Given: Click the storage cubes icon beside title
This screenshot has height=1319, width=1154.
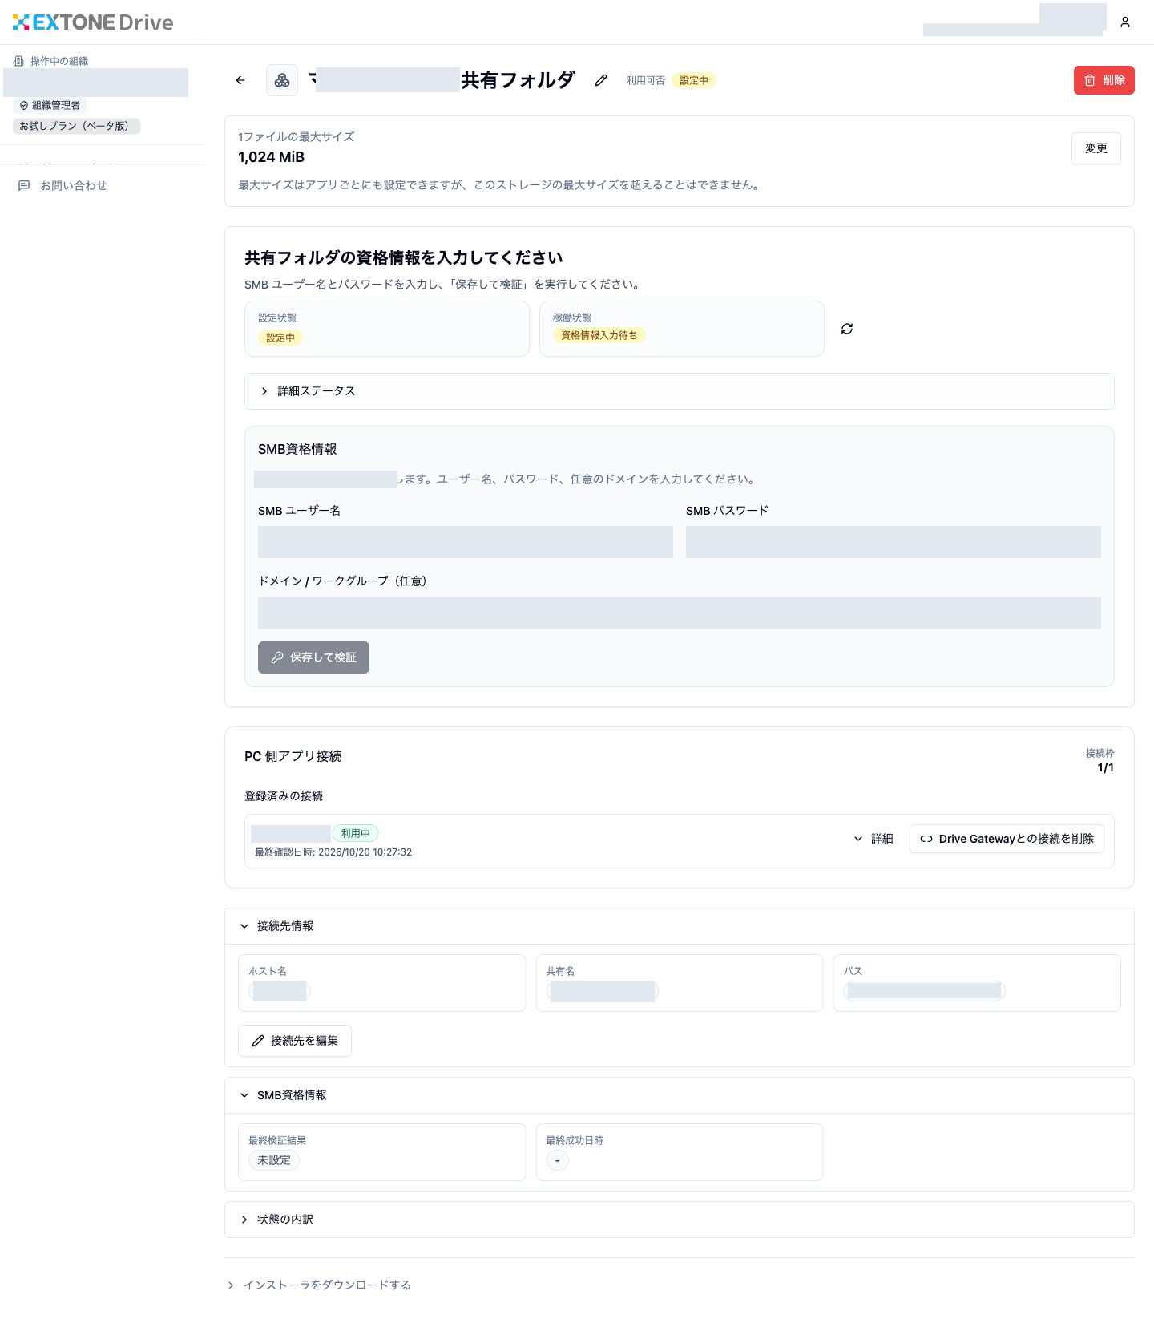Looking at the screenshot, I should click(282, 80).
